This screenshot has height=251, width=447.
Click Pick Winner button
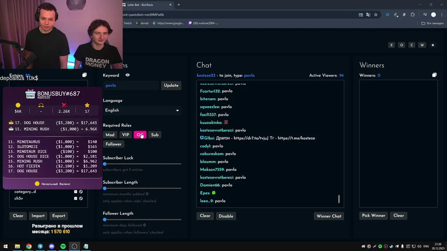coord(374,215)
